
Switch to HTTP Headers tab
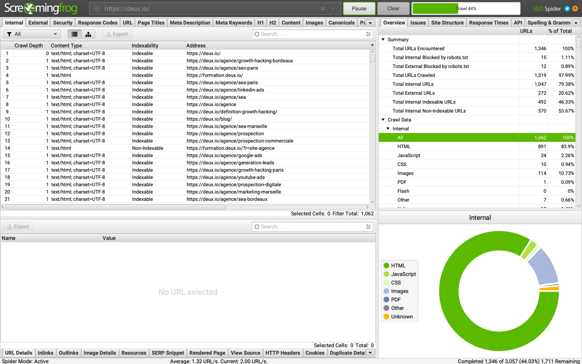click(x=283, y=353)
